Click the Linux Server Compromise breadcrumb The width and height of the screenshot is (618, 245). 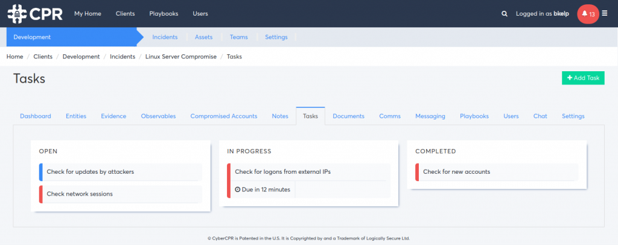click(181, 56)
